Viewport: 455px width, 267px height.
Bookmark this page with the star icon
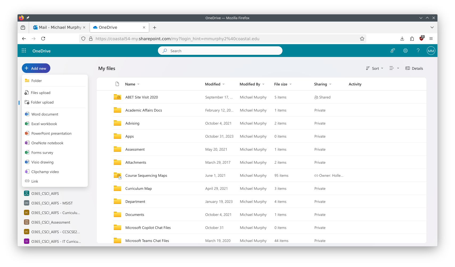pyautogui.click(x=362, y=39)
